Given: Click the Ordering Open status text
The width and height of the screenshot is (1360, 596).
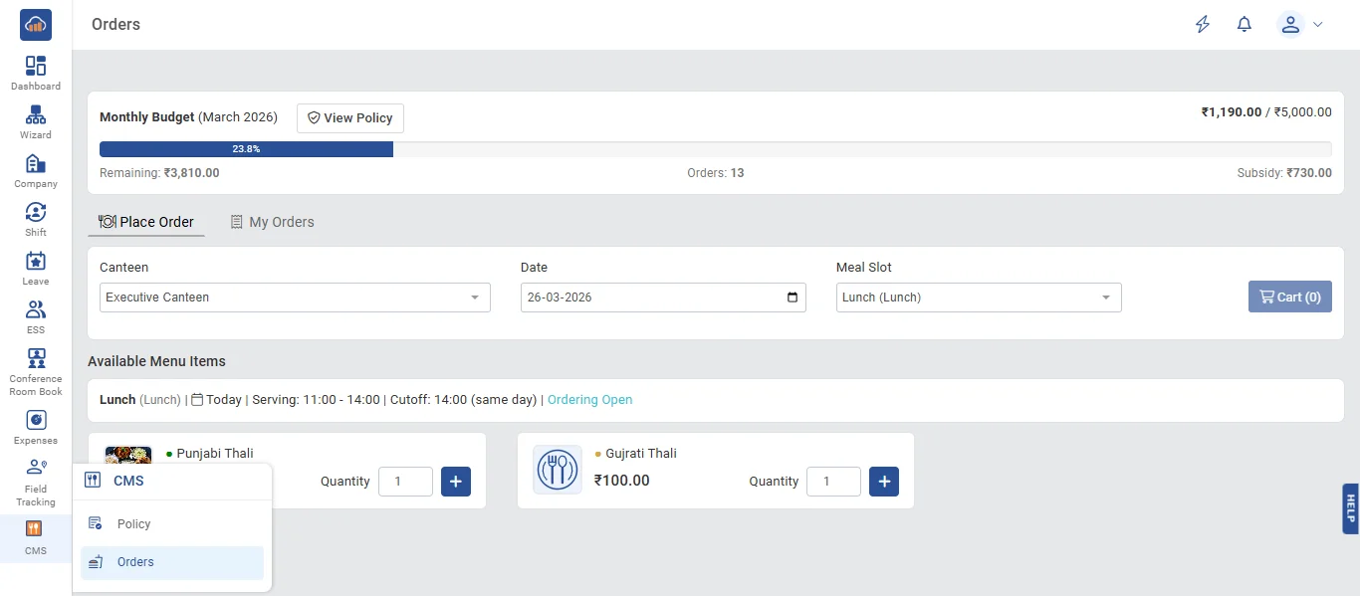Looking at the screenshot, I should (590, 400).
